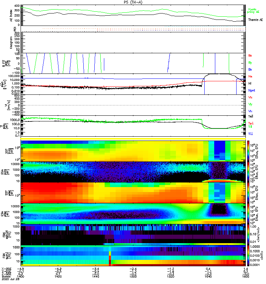
Task: Click the ESA electron panel color bar
Action: click(248, 213)
